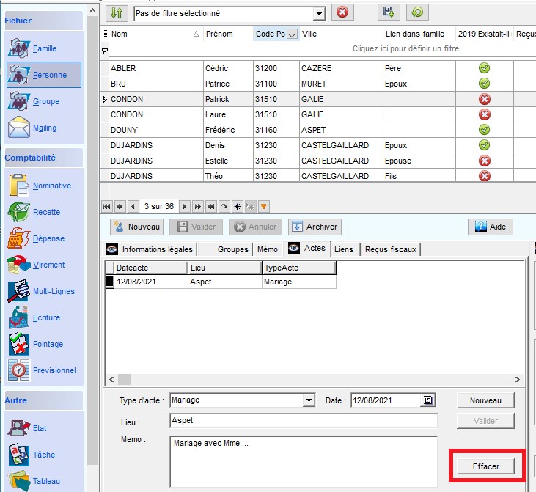This screenshot has width=536, height=492.
Task: Click into the Lieu text field
Action: pyautogui.click(x=302, y=421)
